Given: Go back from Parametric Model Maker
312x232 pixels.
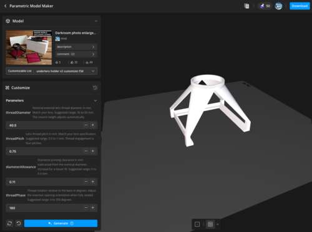Looking at the screenshot, I should click(x=6, y=6).
